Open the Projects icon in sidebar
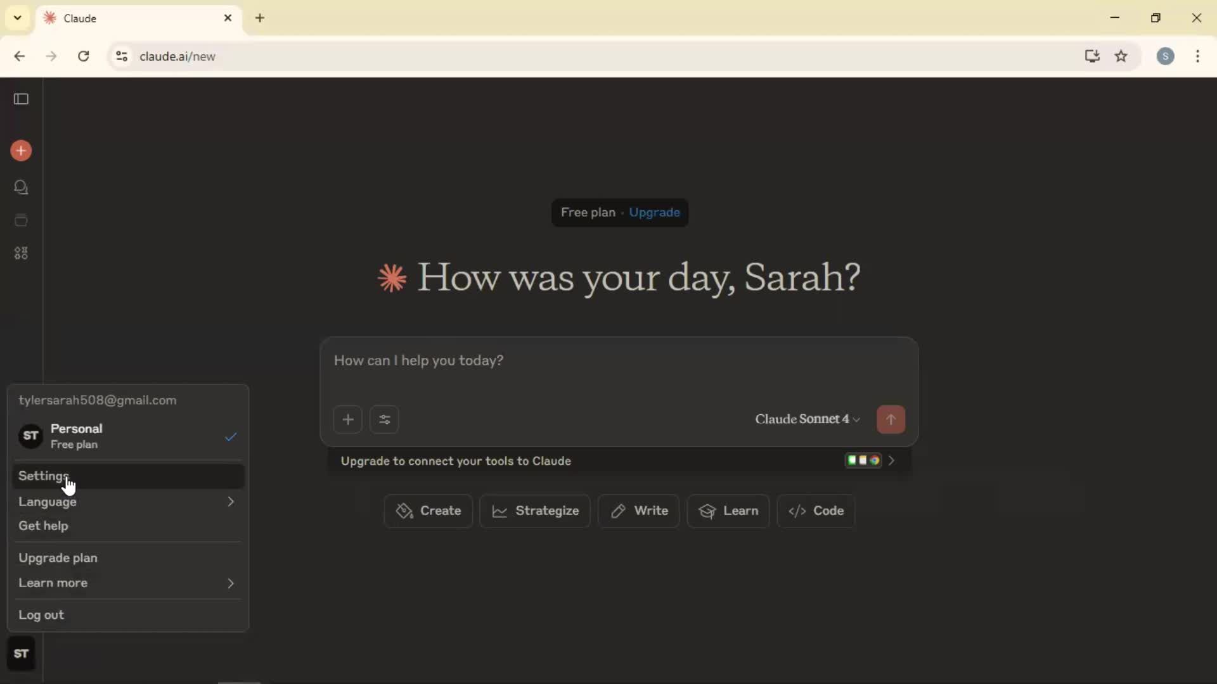Viewport: 1217px width, 684px height. coord(21,220)
